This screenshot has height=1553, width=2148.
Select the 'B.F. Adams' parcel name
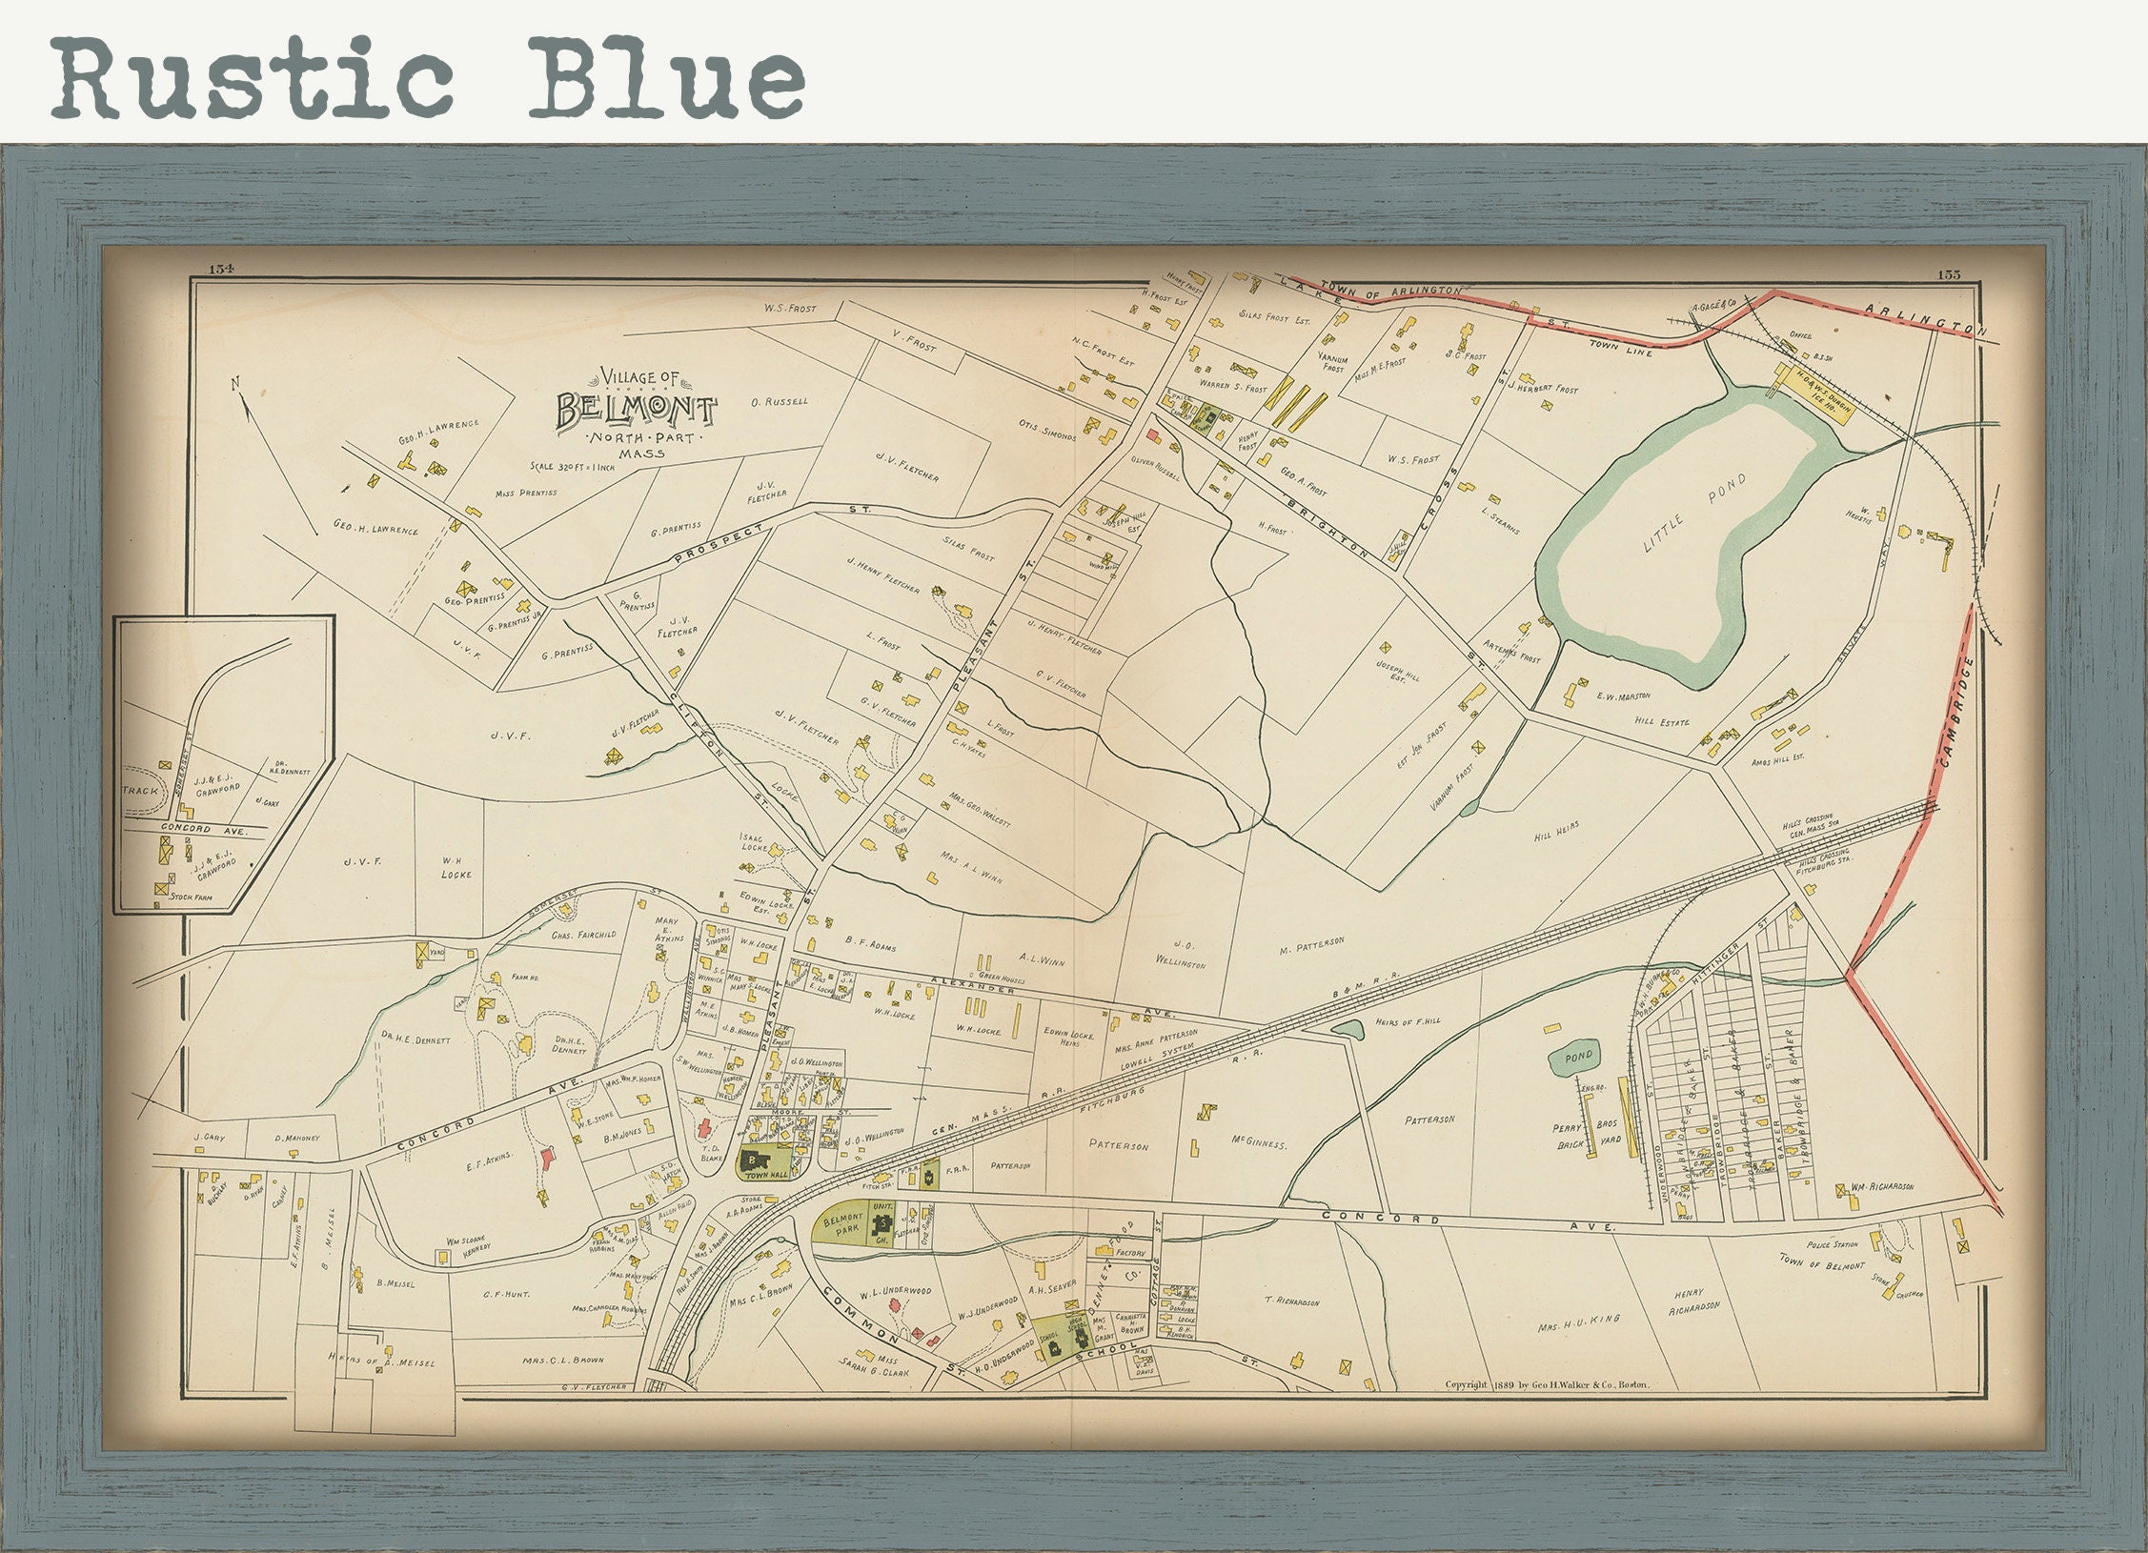870,947
